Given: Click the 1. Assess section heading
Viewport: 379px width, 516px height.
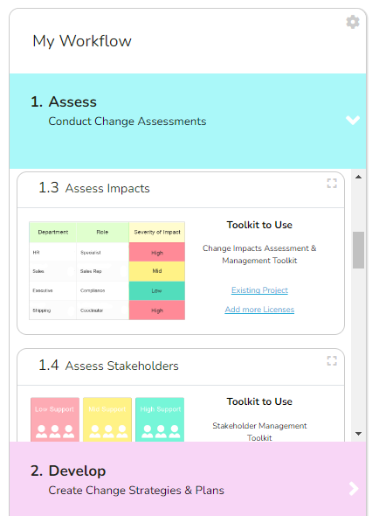Looking at the screenshot, I should (64, 101).
